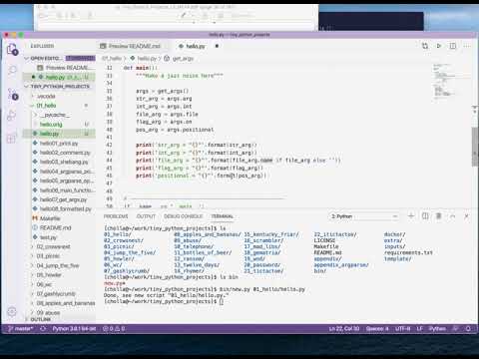The height and width of the screenshot is (359, 479).
Task: Switch to the hello.py editor tab
Action: click(196, 46)
